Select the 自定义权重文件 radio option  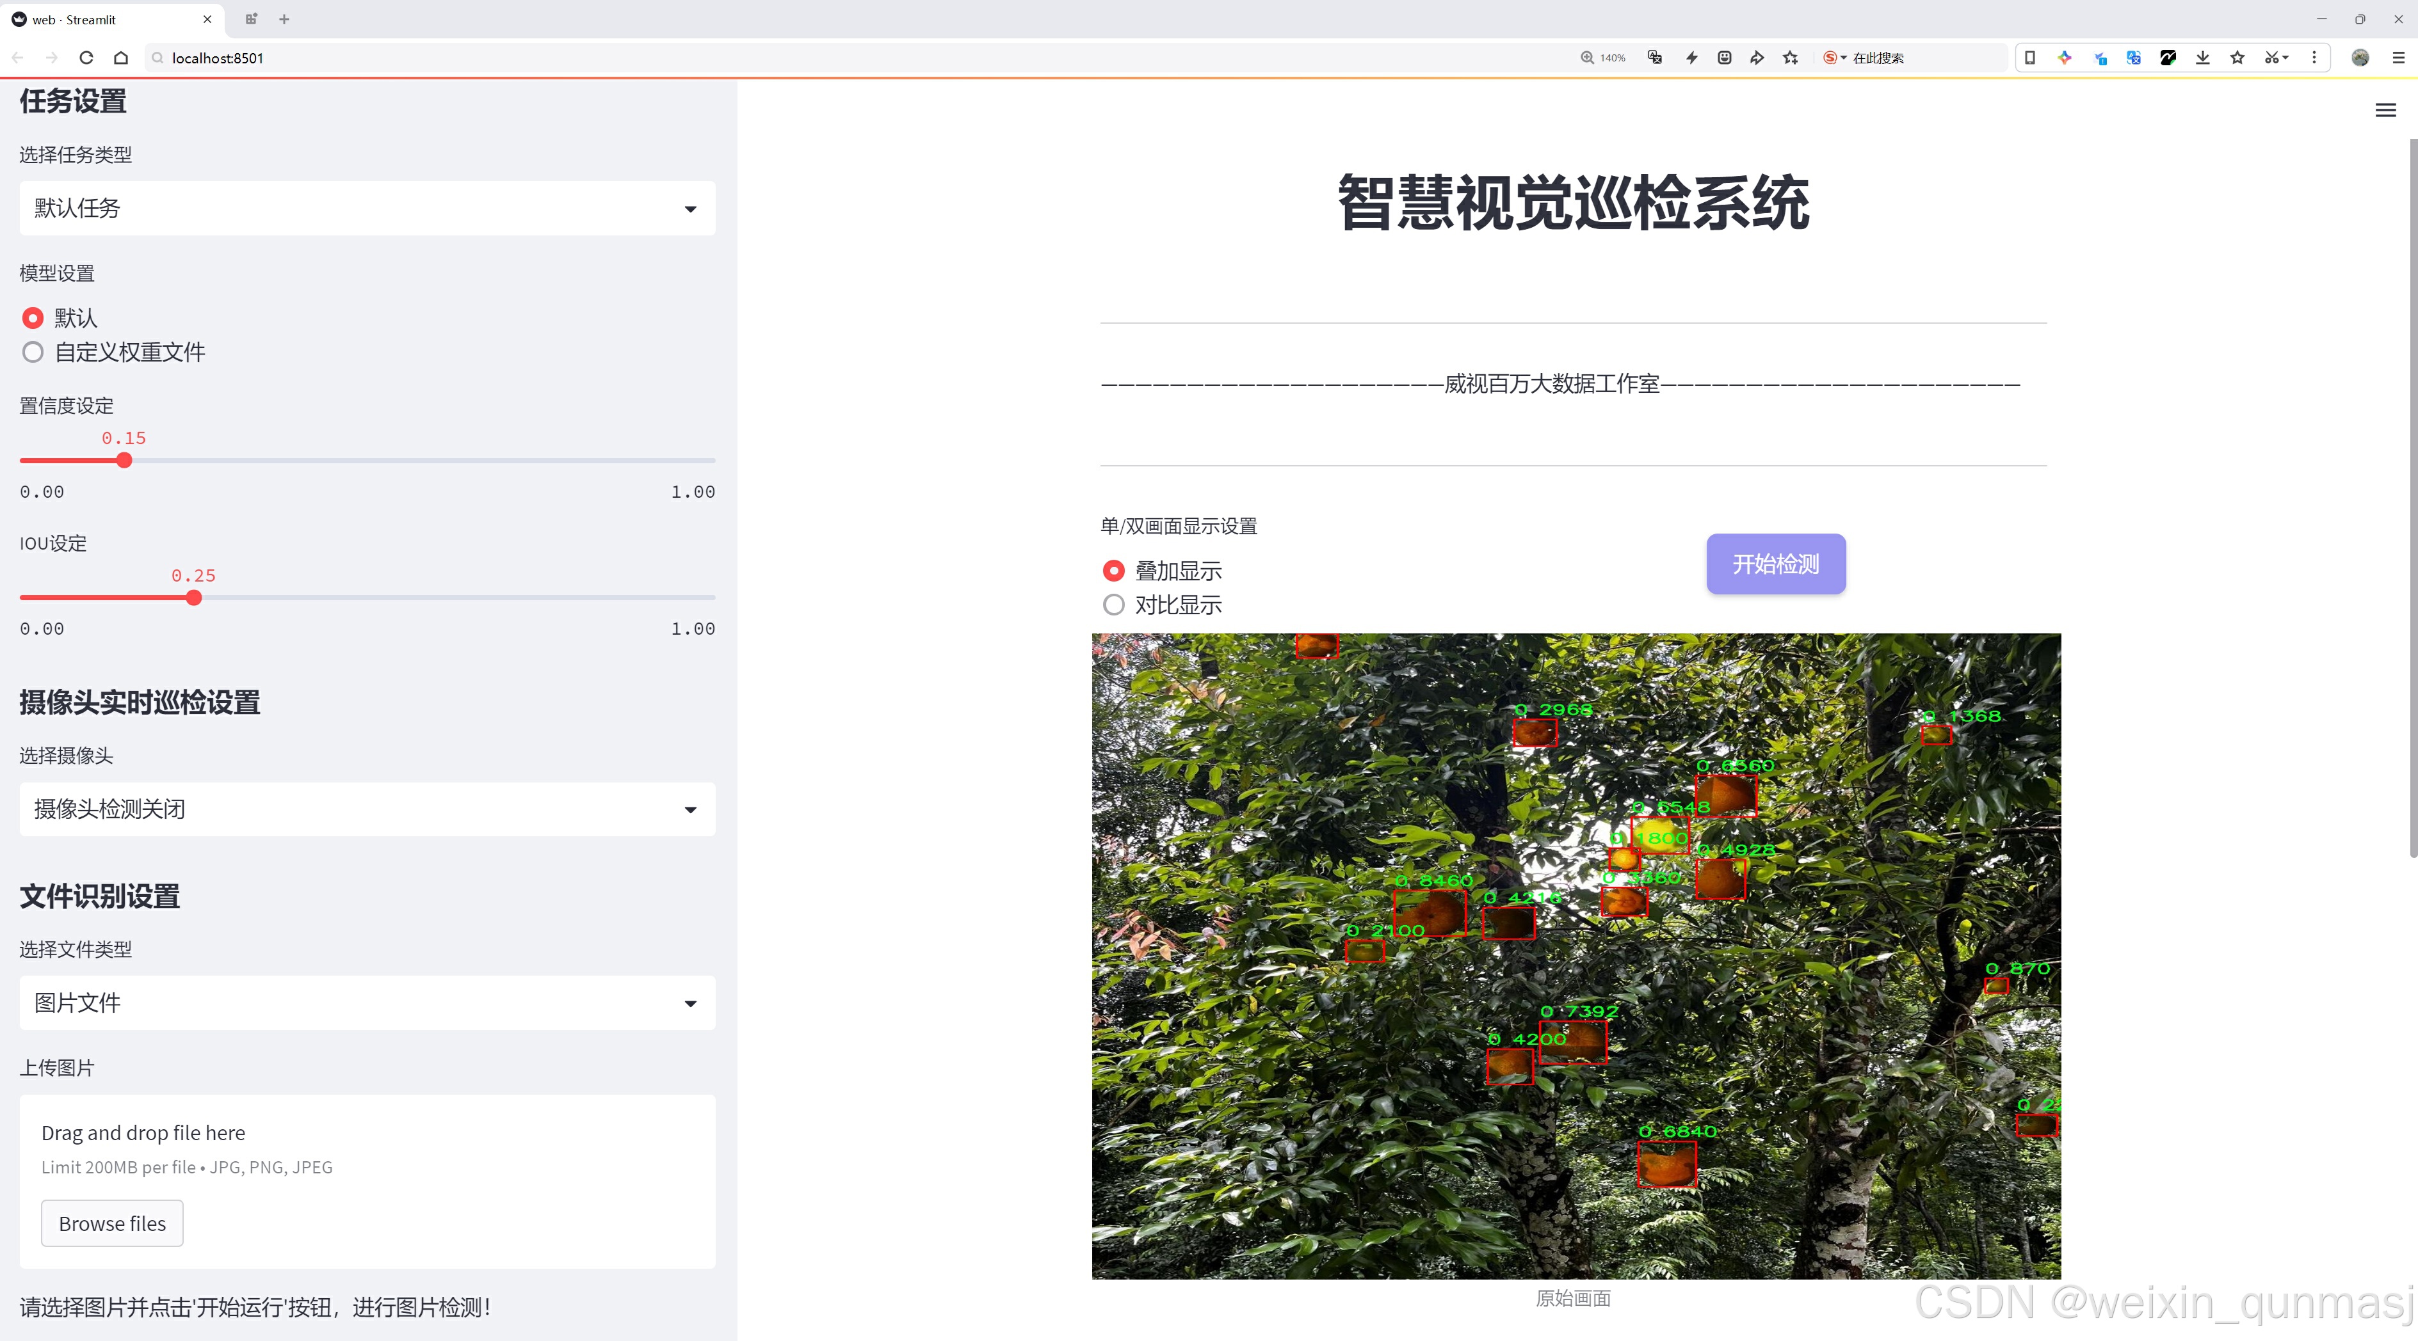[33, 353]
